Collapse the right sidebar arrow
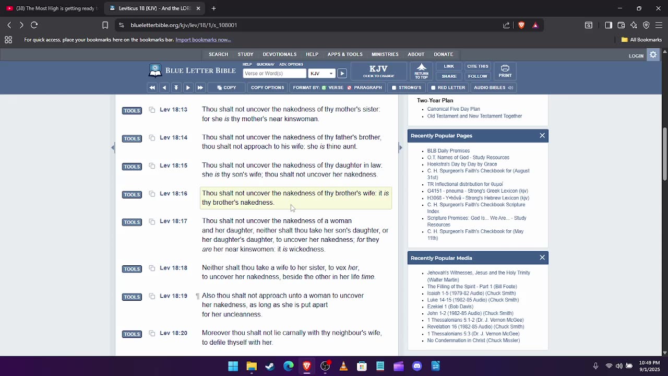Screen dimensions: 668x376 point(400,148)
